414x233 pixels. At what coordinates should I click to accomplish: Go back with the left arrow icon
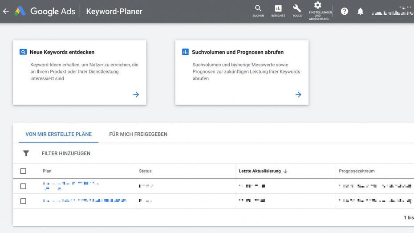point(6,11)
